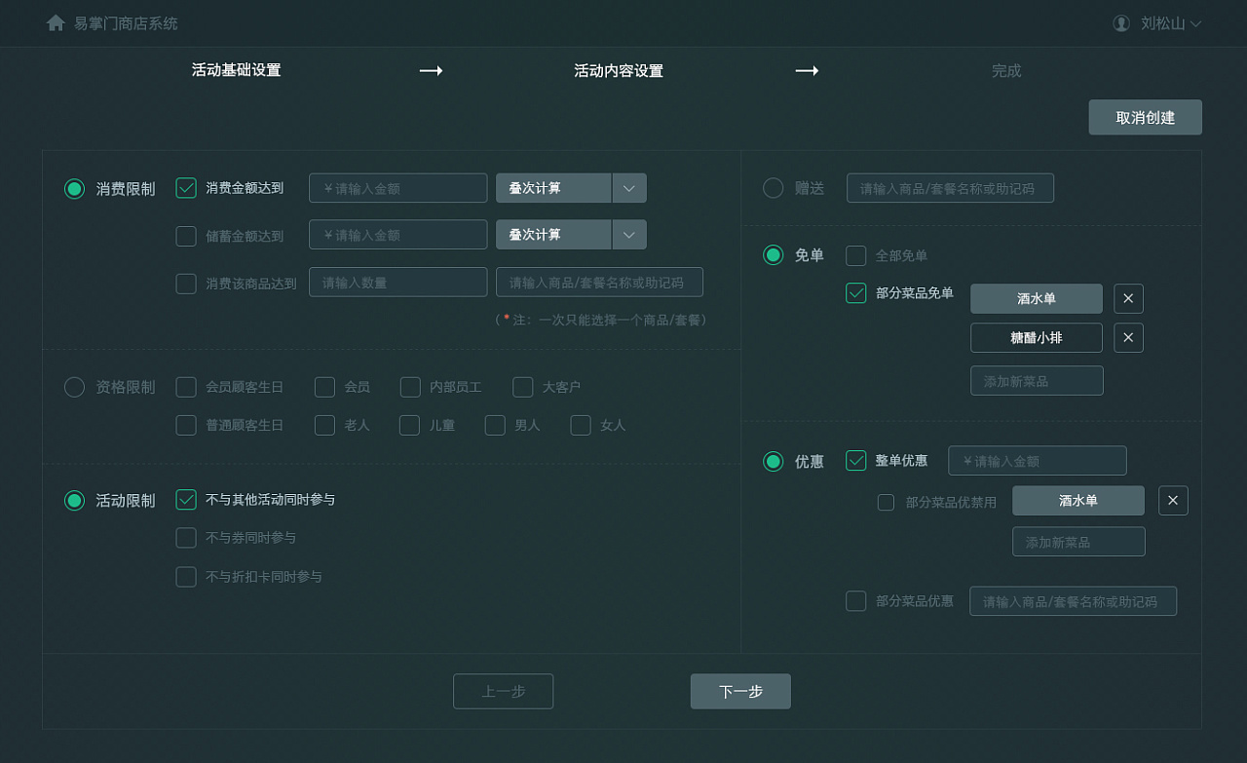Select the 赠送 radio button
1247x763 pixels.
click(773, 188)
